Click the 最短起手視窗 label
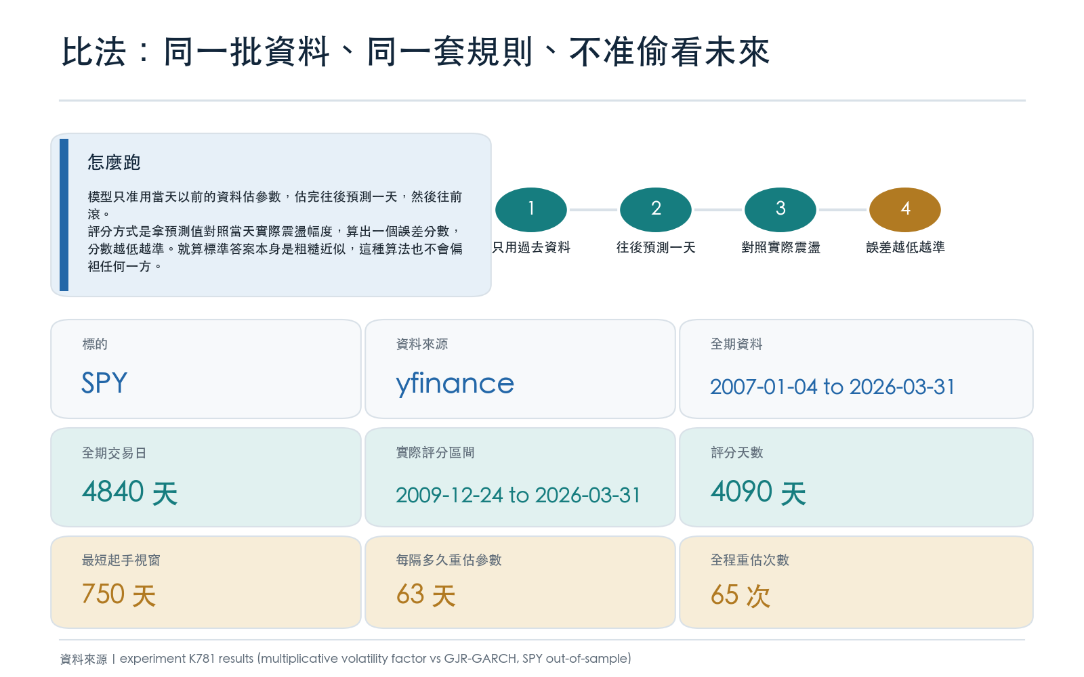Viewport: 1084px width, 677px height. [121, 560]
